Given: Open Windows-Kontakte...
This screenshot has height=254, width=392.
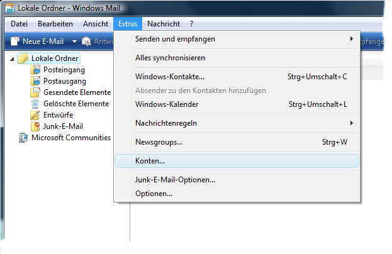Looking at the screenshot, I should 237,77.
